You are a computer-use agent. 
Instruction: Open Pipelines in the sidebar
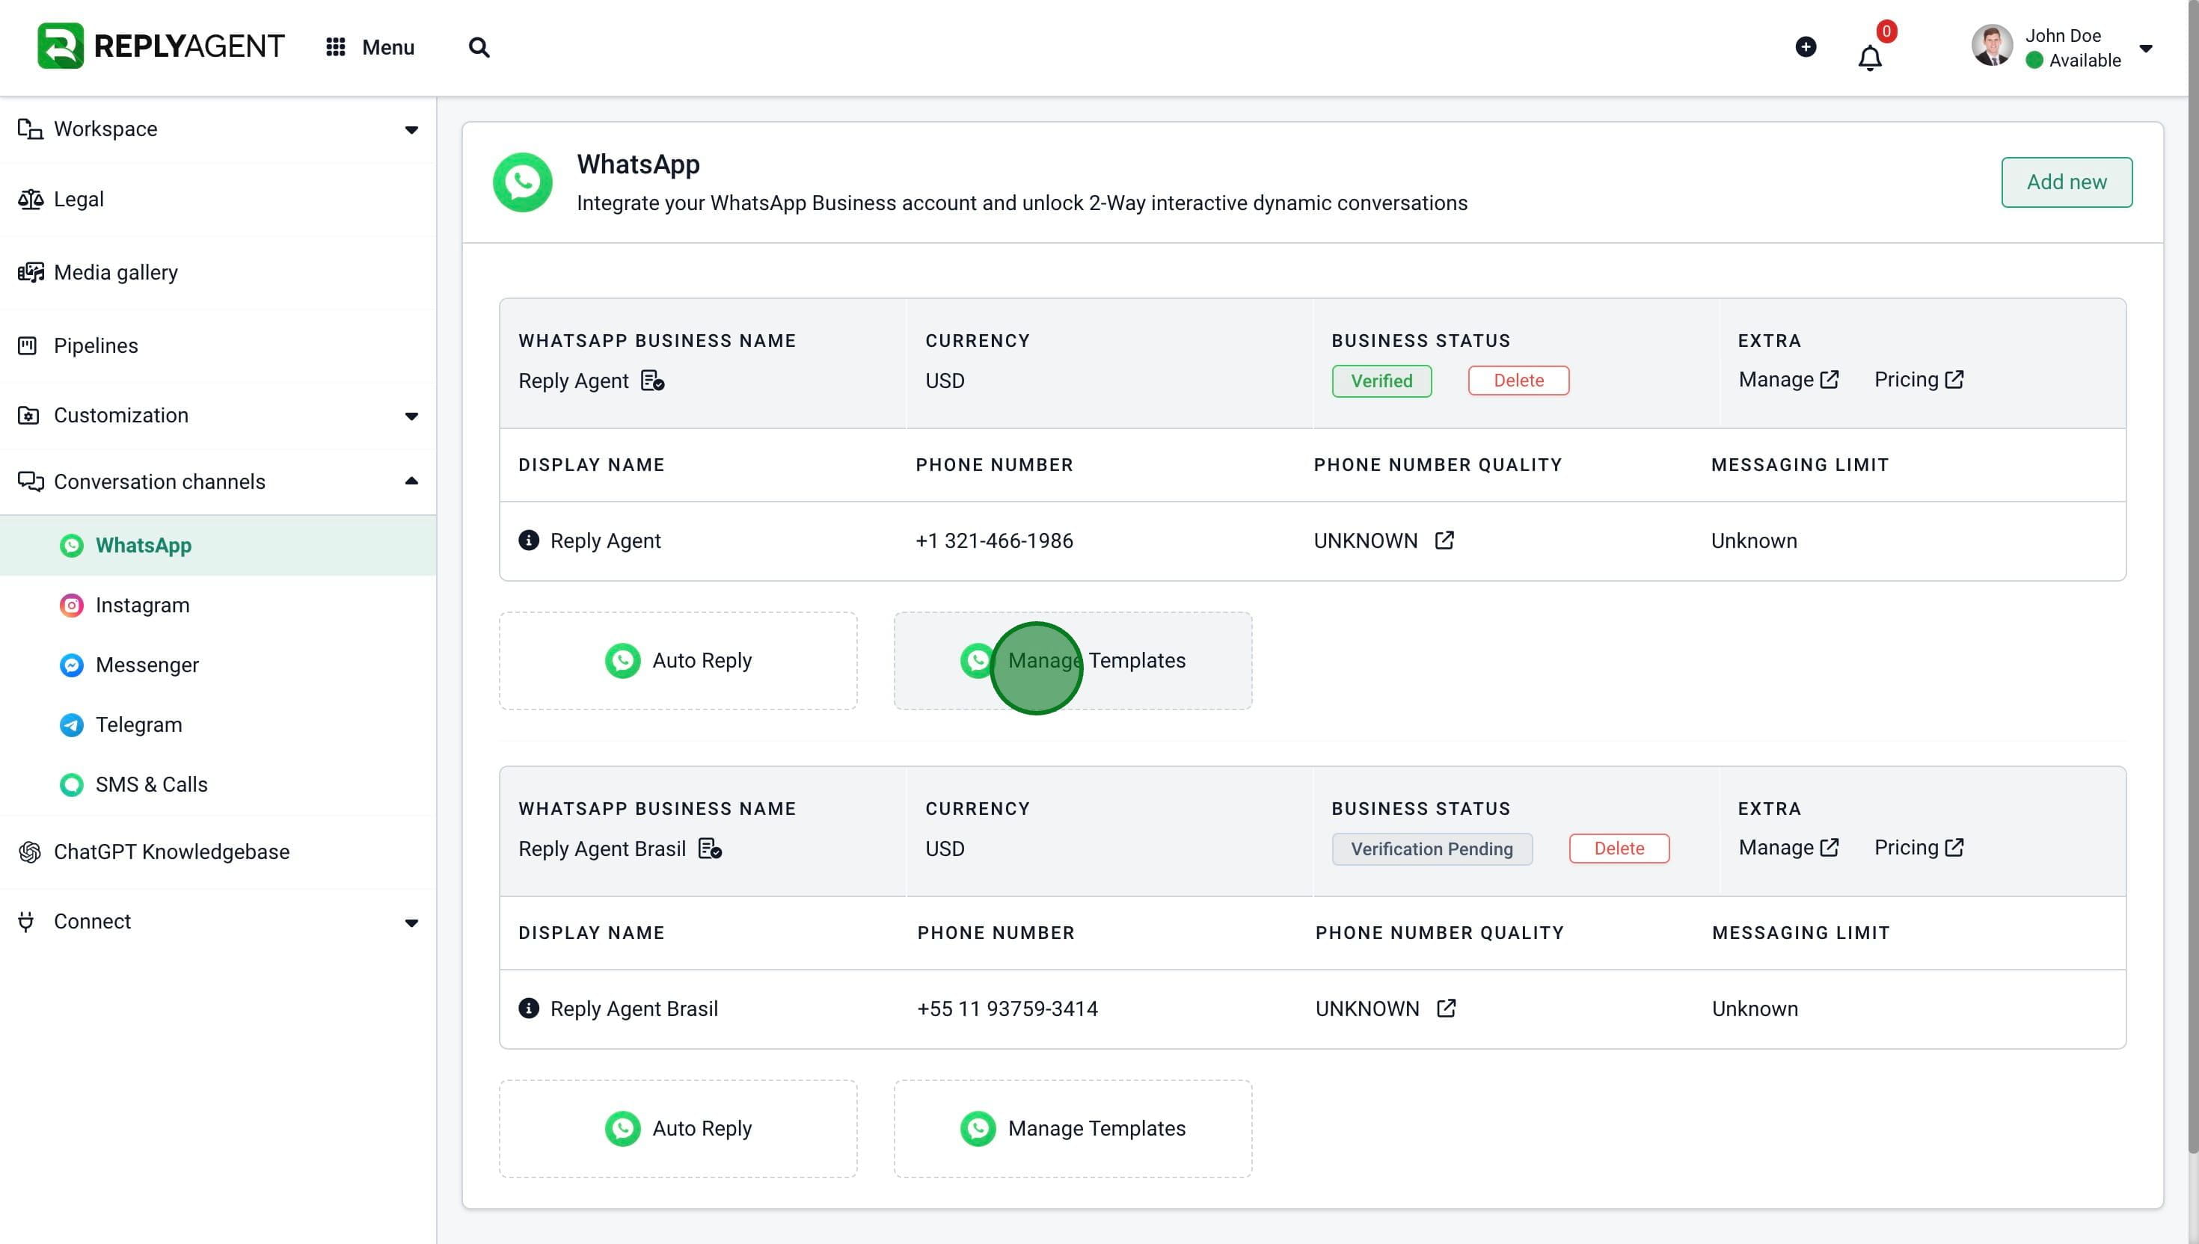[218, 346]
